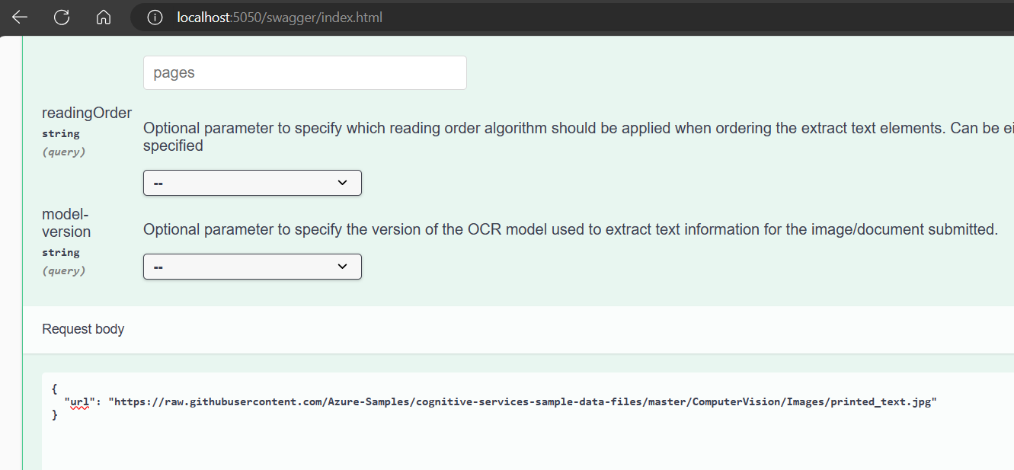Click the printed_text.jpg URL string
Screen dimensions: 1014x470
pos(526,401)
